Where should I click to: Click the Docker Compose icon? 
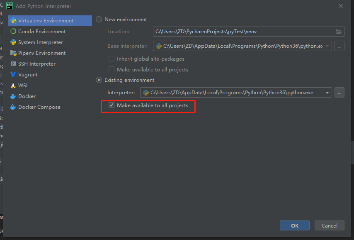pyautogui.click(x=13, y=107)
